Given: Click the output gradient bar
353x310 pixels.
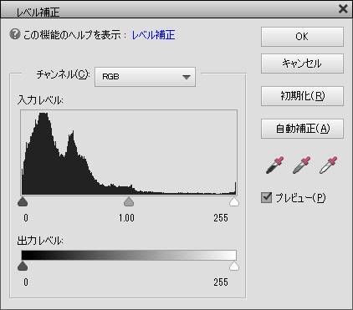Looking at the screenshot, I should [x=129, y=255].
